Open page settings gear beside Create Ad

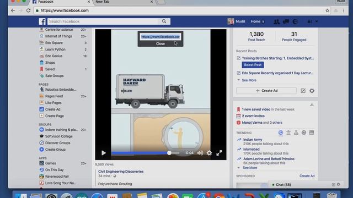click(312, 91)
